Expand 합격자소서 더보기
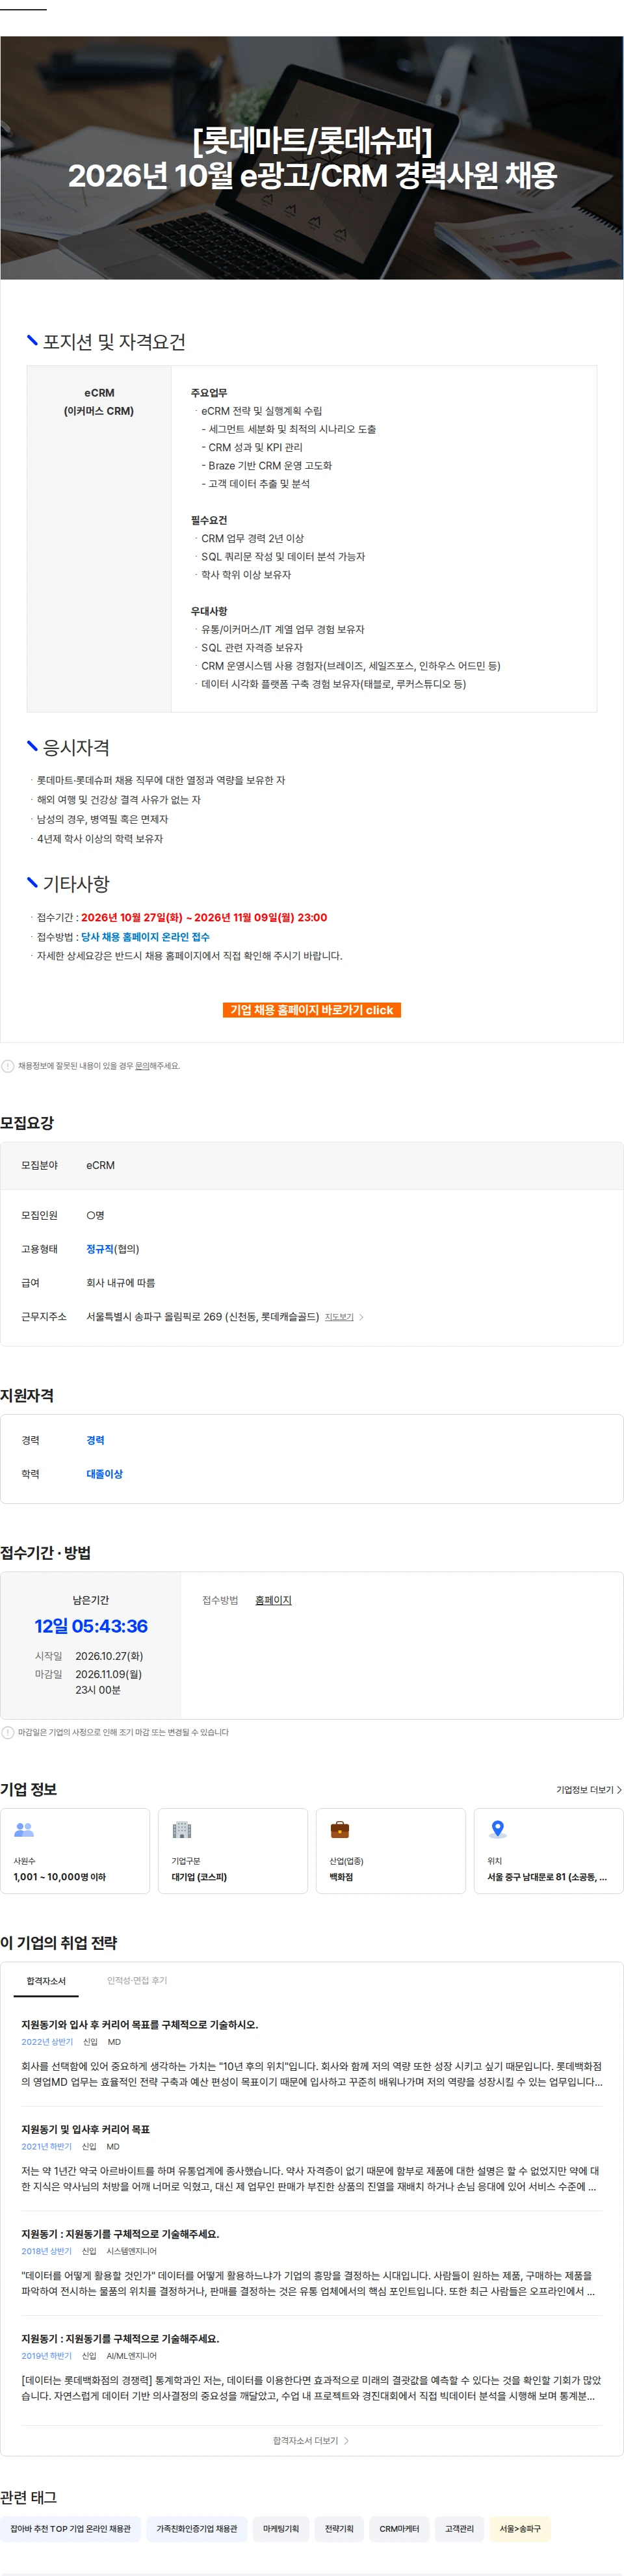 pyautogui.click(x=311, y=2441)
